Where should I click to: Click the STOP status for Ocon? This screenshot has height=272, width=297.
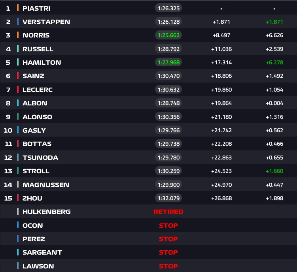168,225
